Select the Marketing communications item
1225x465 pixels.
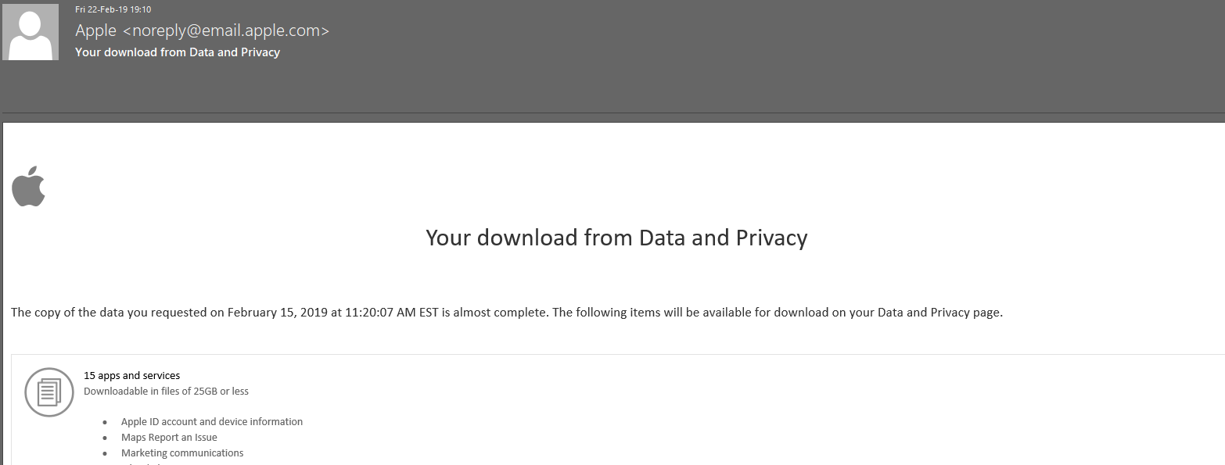pos(182,453)
